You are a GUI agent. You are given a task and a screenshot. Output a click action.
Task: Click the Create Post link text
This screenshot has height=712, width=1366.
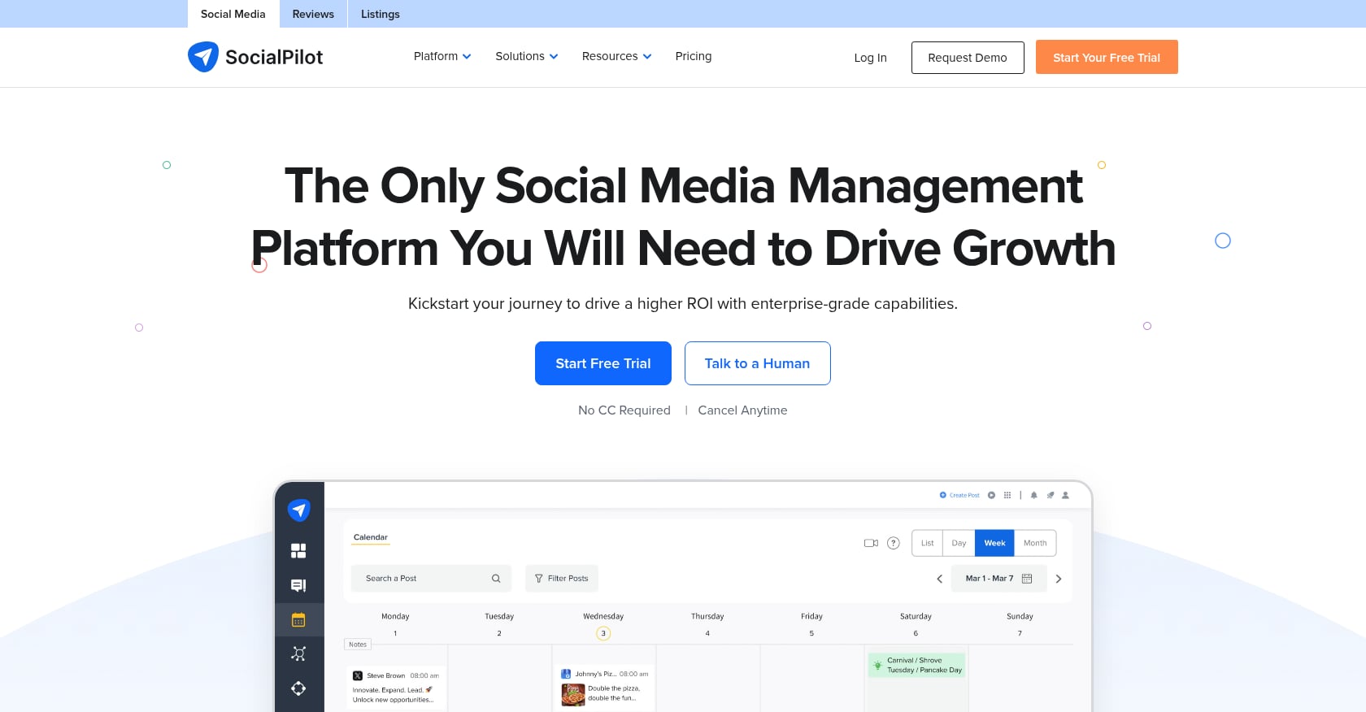[x=964, y=495]
